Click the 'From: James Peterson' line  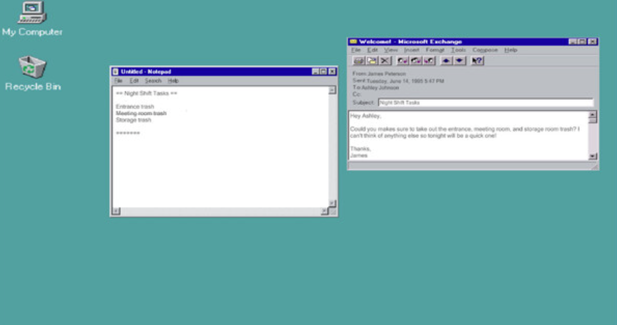[379, 74]
